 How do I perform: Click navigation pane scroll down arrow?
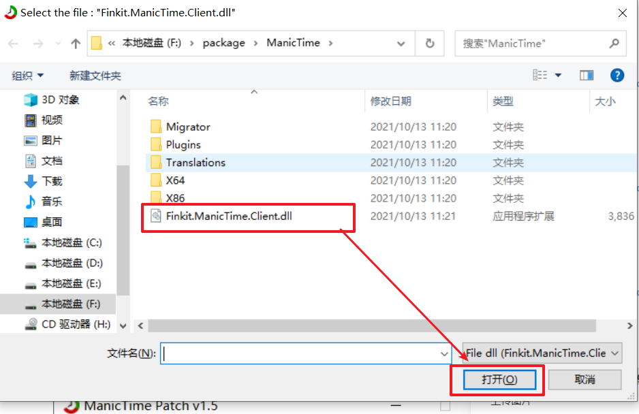tap(123, 326)
